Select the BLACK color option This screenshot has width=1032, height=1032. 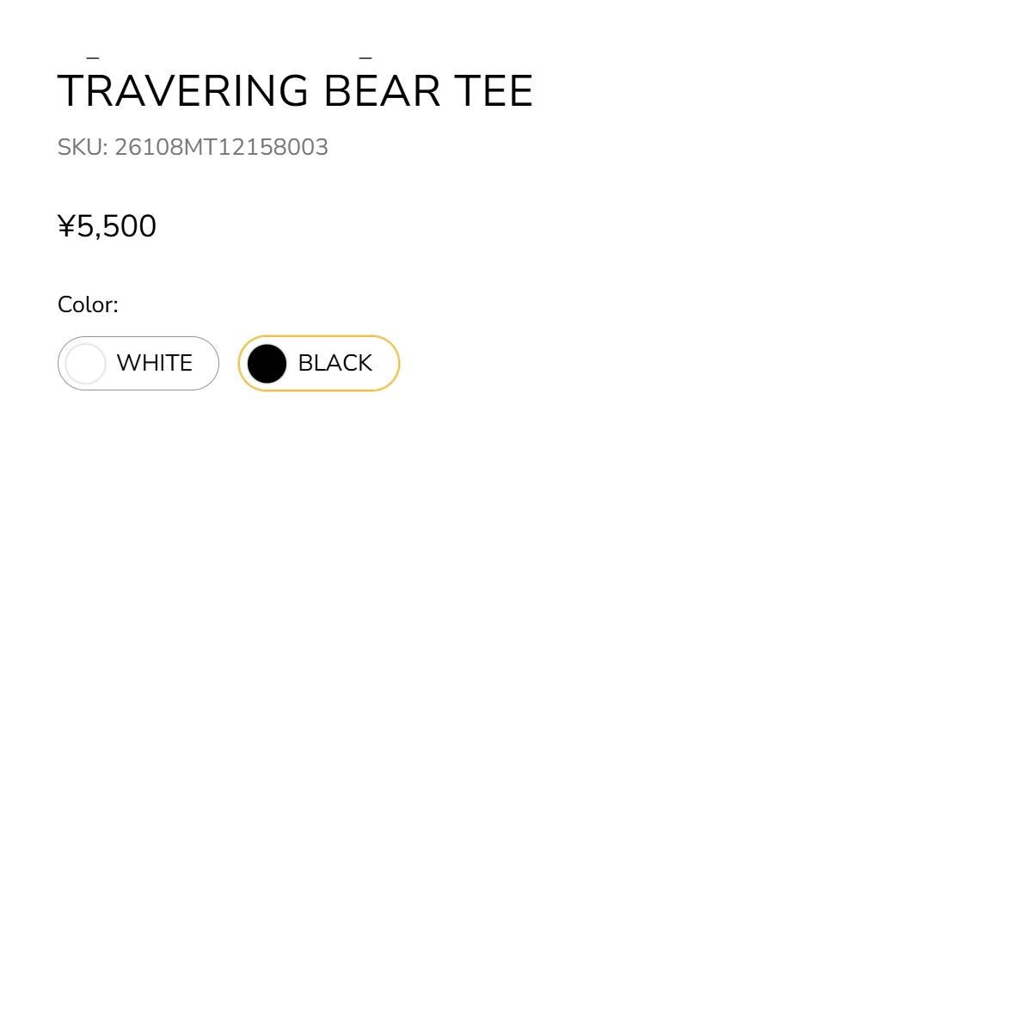tap(319, 363)
